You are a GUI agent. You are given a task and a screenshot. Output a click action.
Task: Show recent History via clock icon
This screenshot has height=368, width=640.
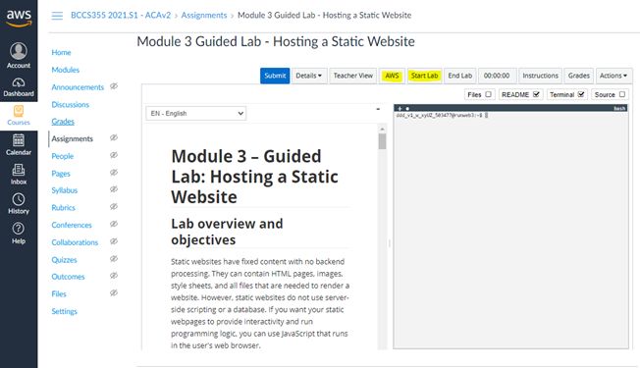[x=19, y=199]
